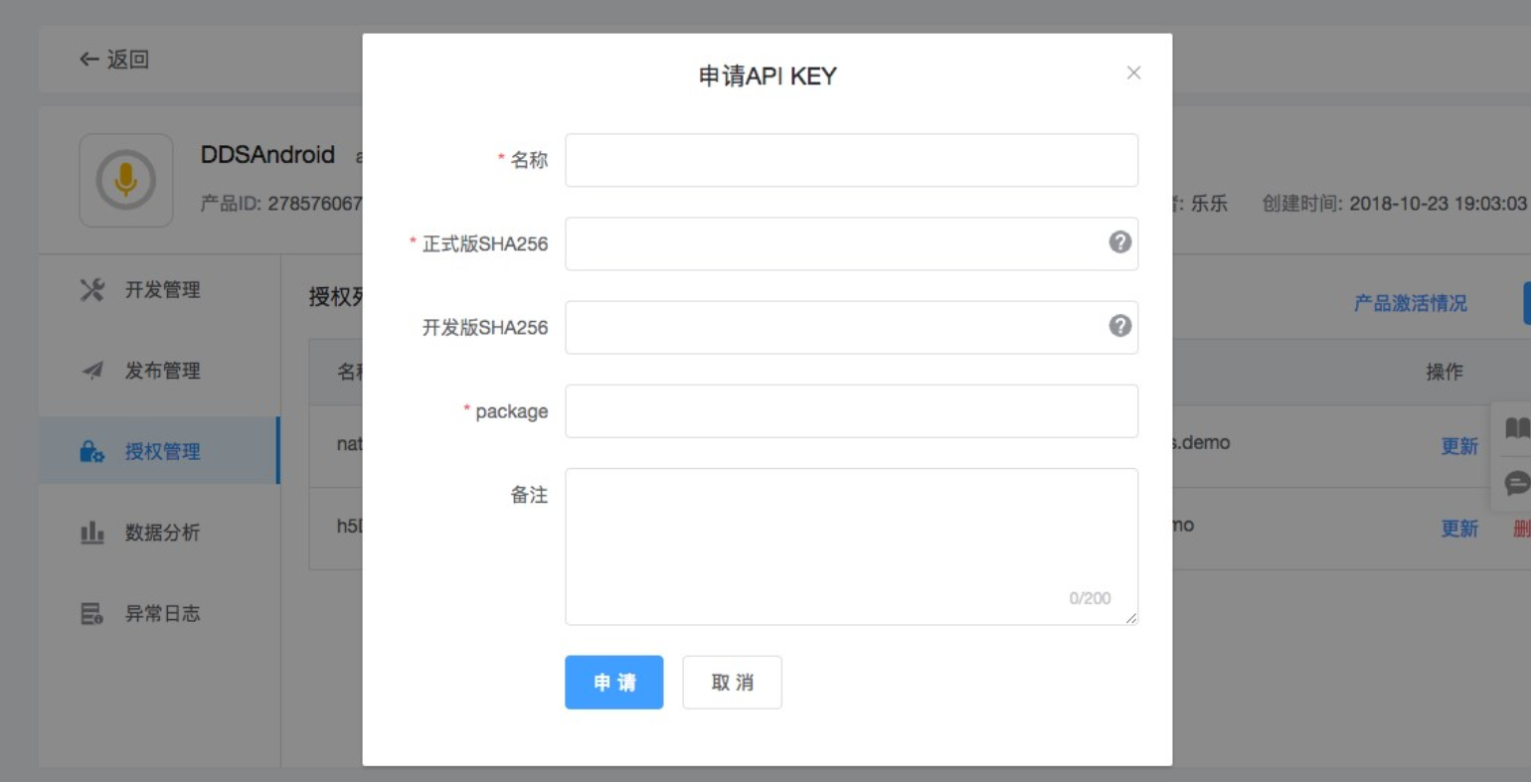Click the package input field
Image resolution: width=1531 pixels, height=782 pixels.
850,411
